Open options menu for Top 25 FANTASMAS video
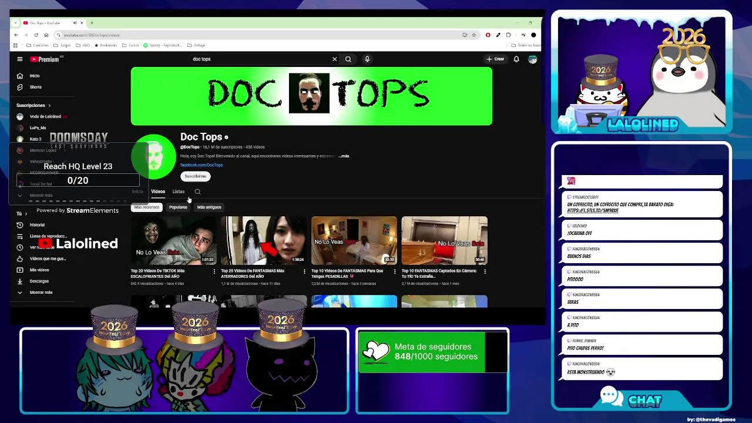Image resolution: width=752 pixels, height=423 pixels. (x=304, y=271)
